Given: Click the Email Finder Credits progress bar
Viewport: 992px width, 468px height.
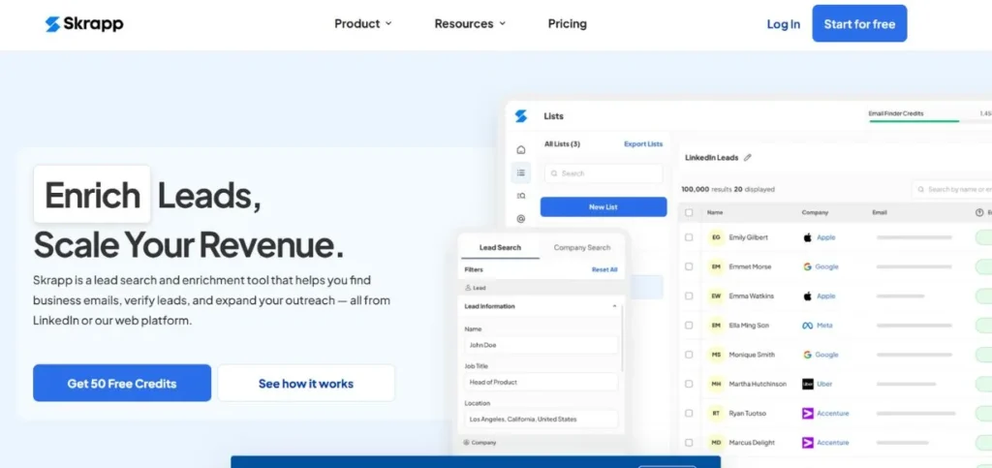Looking at the screenshot, I should [x=914, y=121].
